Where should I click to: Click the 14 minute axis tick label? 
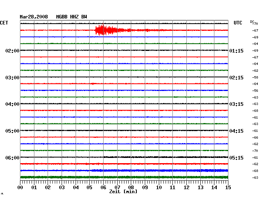click(214, 188)
